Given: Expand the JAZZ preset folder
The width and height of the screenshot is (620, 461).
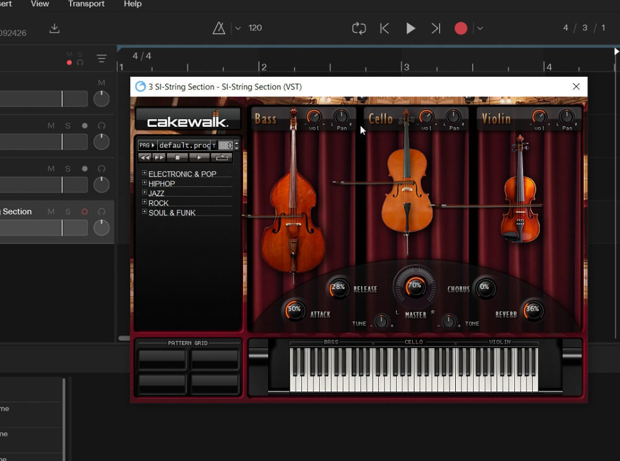Looking at the screenshot, I should [x=145, y=193].
